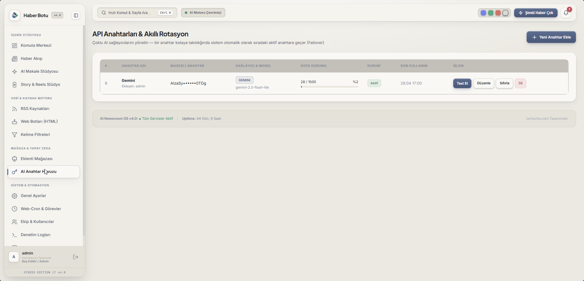Screen dimensions: 584x281
Task: Click Sıfırla to reset quota
Action: click(505, 83)
